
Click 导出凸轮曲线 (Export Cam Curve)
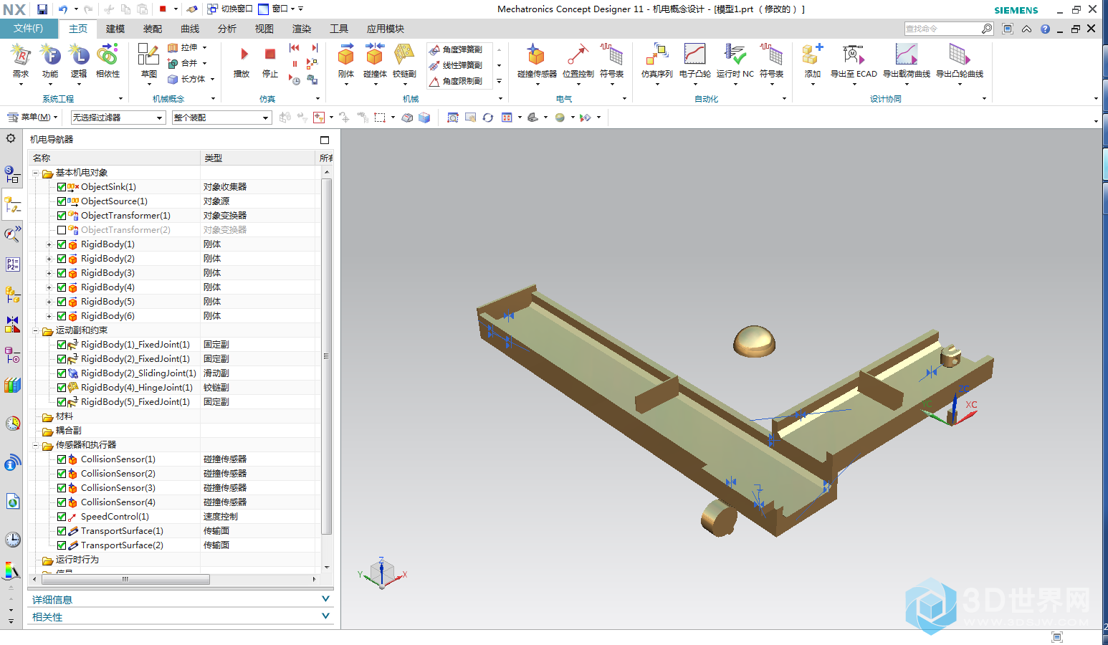959,60
